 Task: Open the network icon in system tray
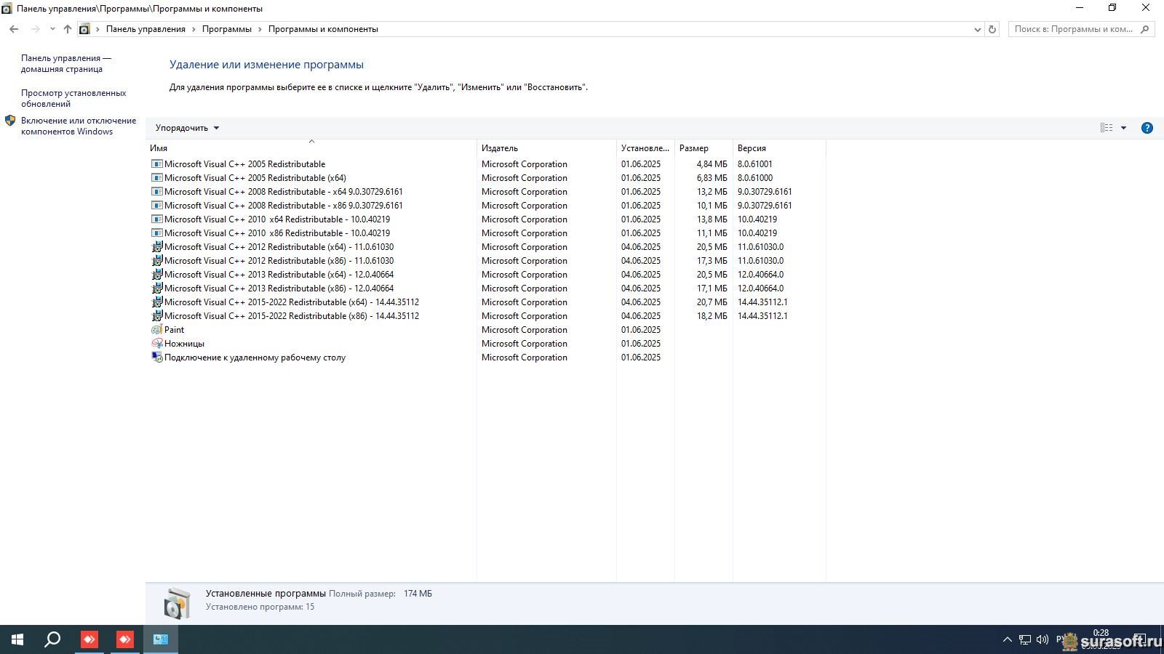[x=1025, y=639]
